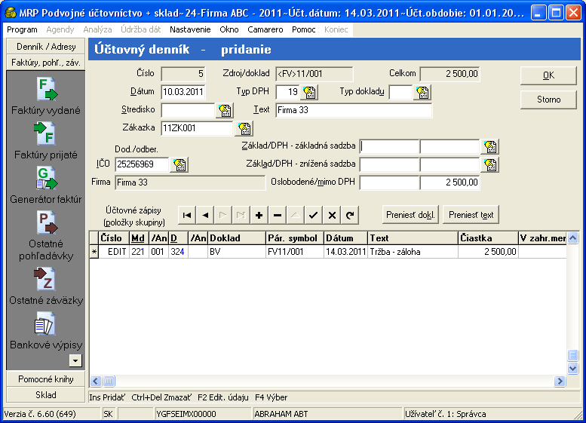Screen dimensions: 586x423
Task: Click the Storno button
Action: (x=548, y=100)
